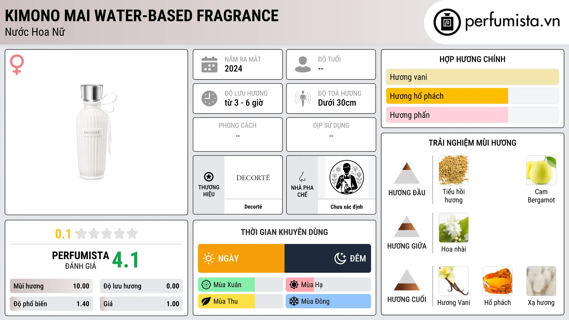
Task: Select the Đêm nighttime segment
Action: pos(328,258)
